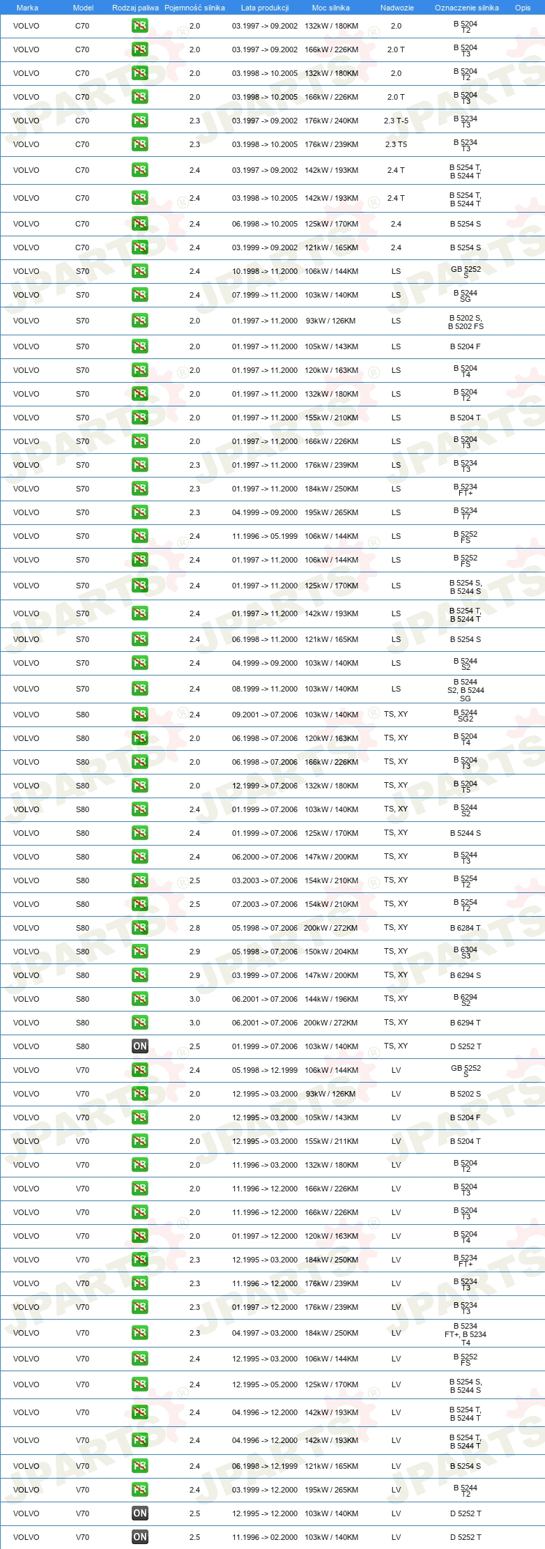Select 'B 6294 S2' engine code
Screen dimensions: 545x1549
tap(466, 1000)
